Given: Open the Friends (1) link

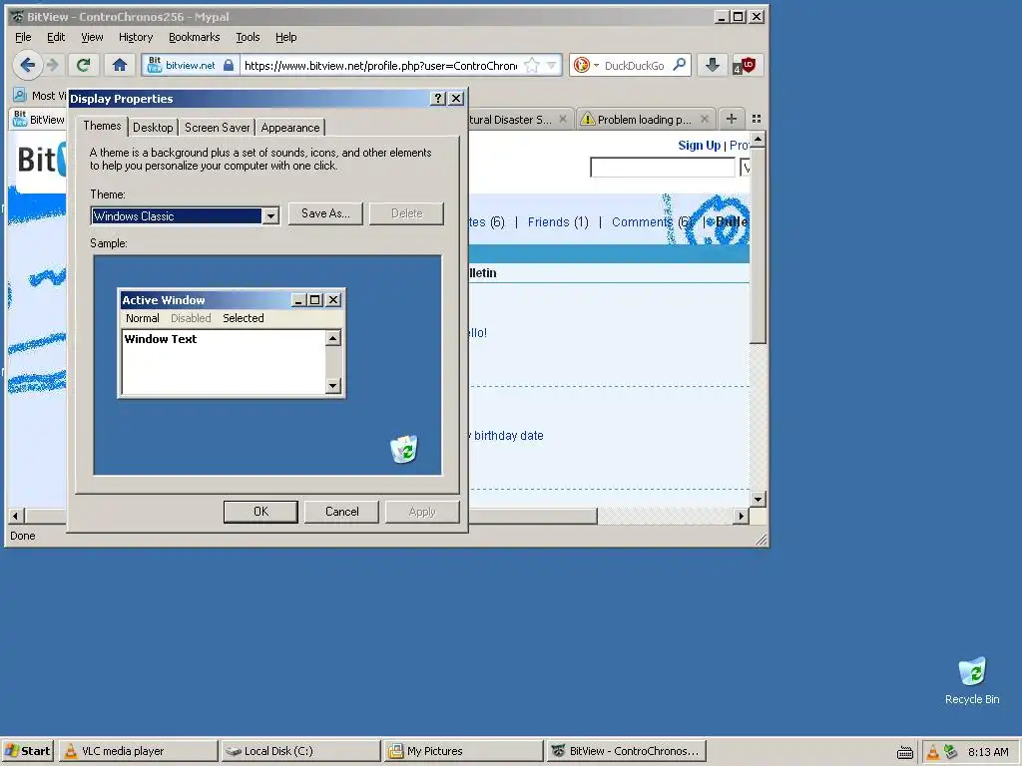Looking at the screenshot, I should pyautogui.click(x=558, y=222).
